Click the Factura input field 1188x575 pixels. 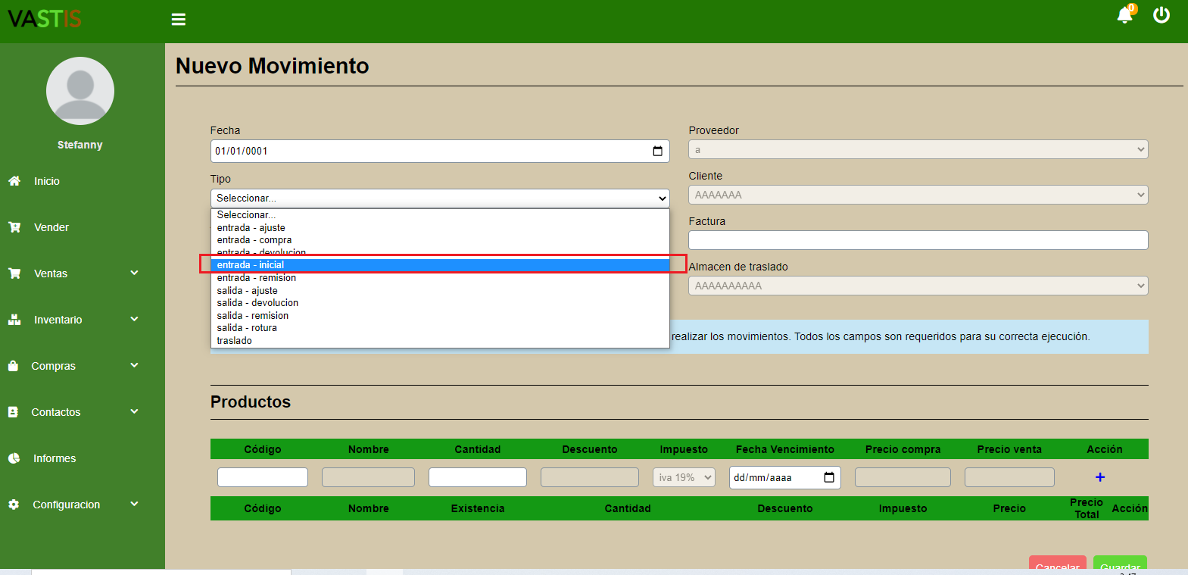(x=918, y=240)
